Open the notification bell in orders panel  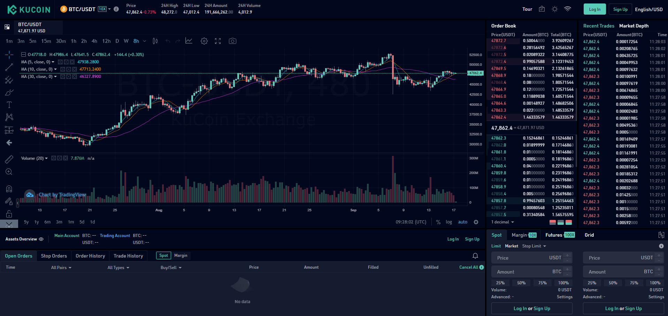click(475, 256)
